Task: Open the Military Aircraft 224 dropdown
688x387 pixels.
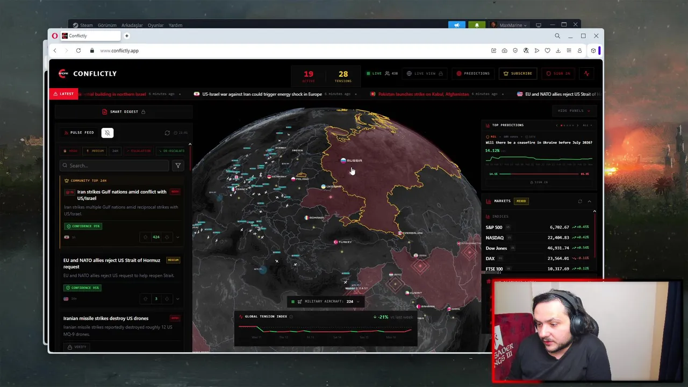Action: pos(325,302)
